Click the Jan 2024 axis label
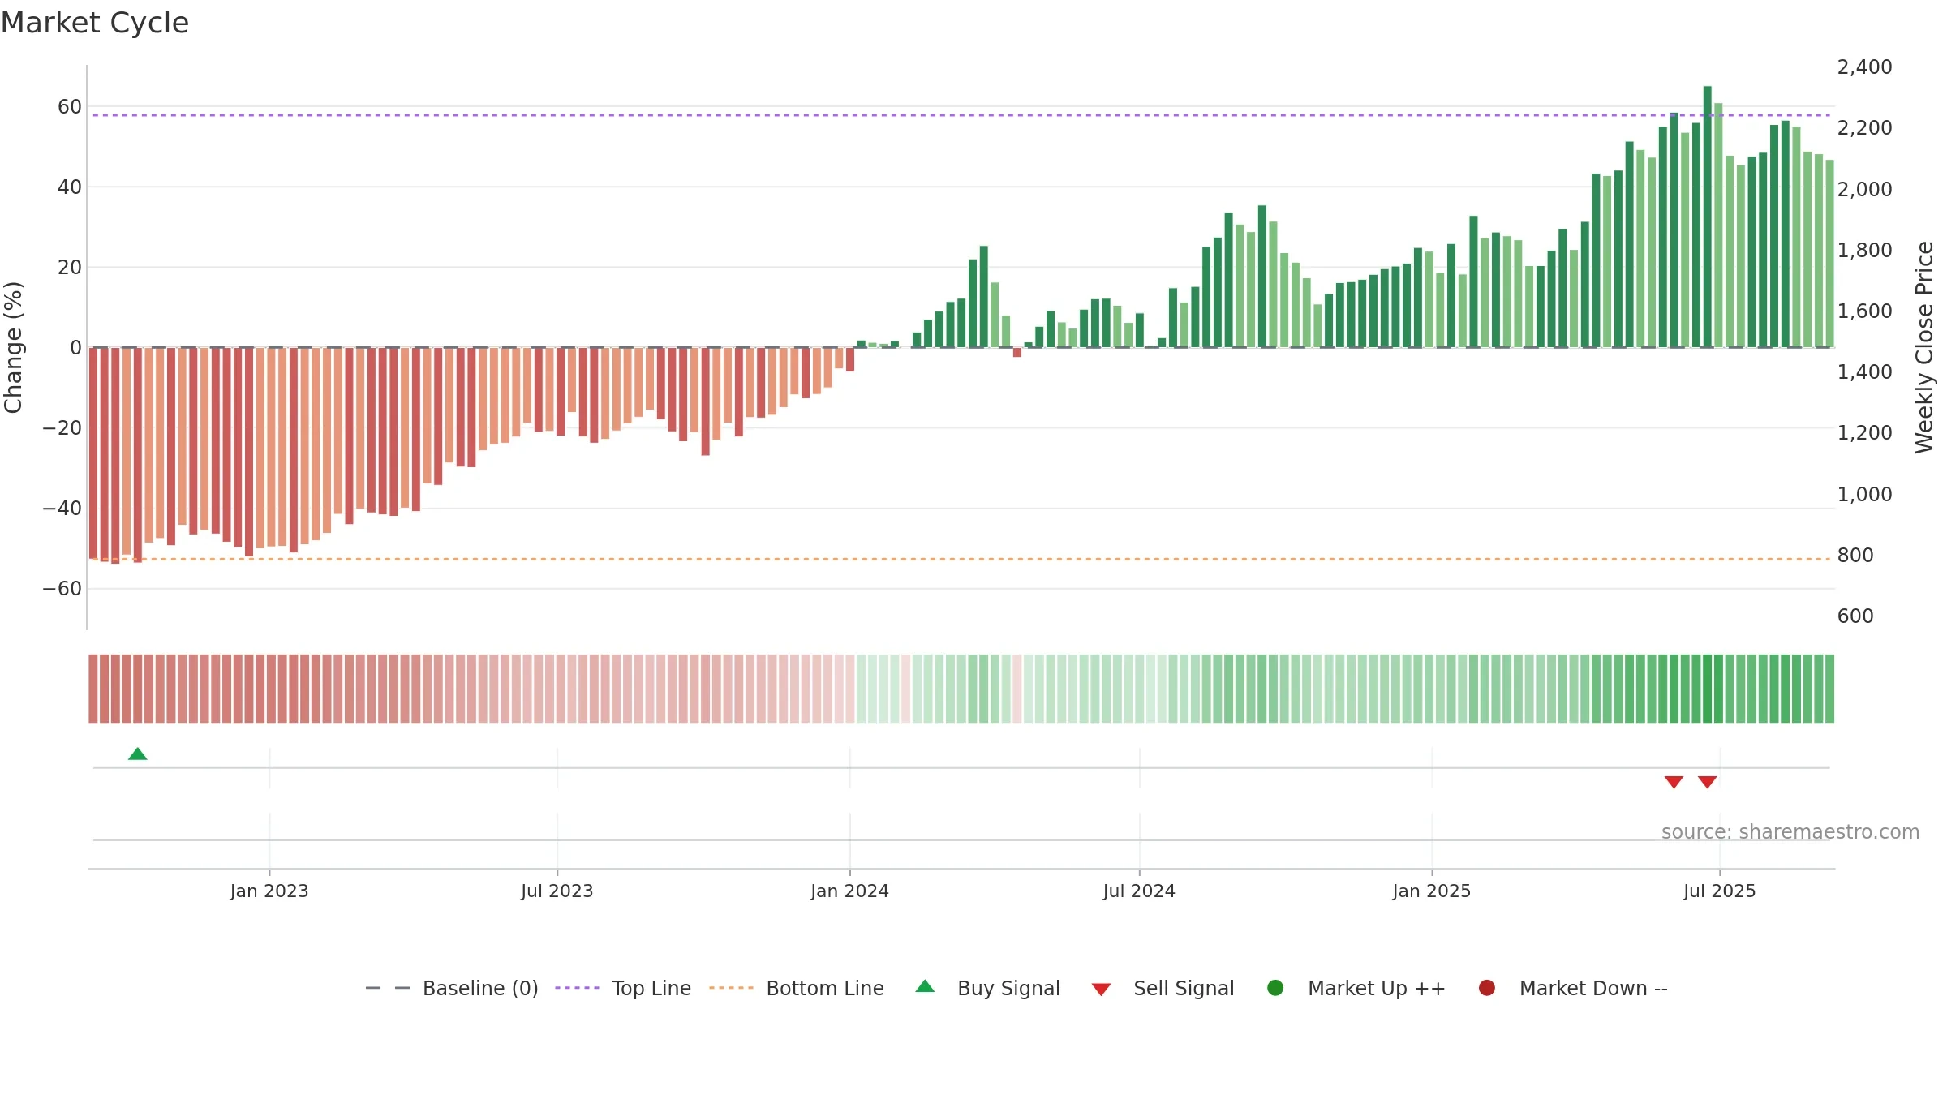This screenshot has height=1095, width=1947. [850, 891]
